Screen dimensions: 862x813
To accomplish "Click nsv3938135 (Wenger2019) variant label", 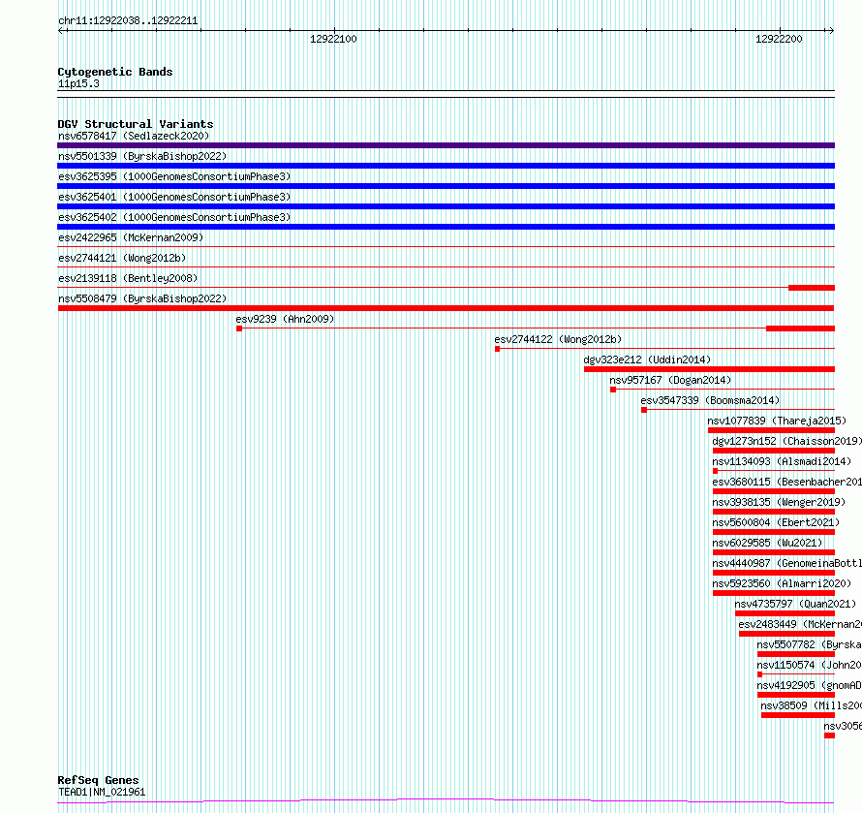I will (x=779, y=502).
